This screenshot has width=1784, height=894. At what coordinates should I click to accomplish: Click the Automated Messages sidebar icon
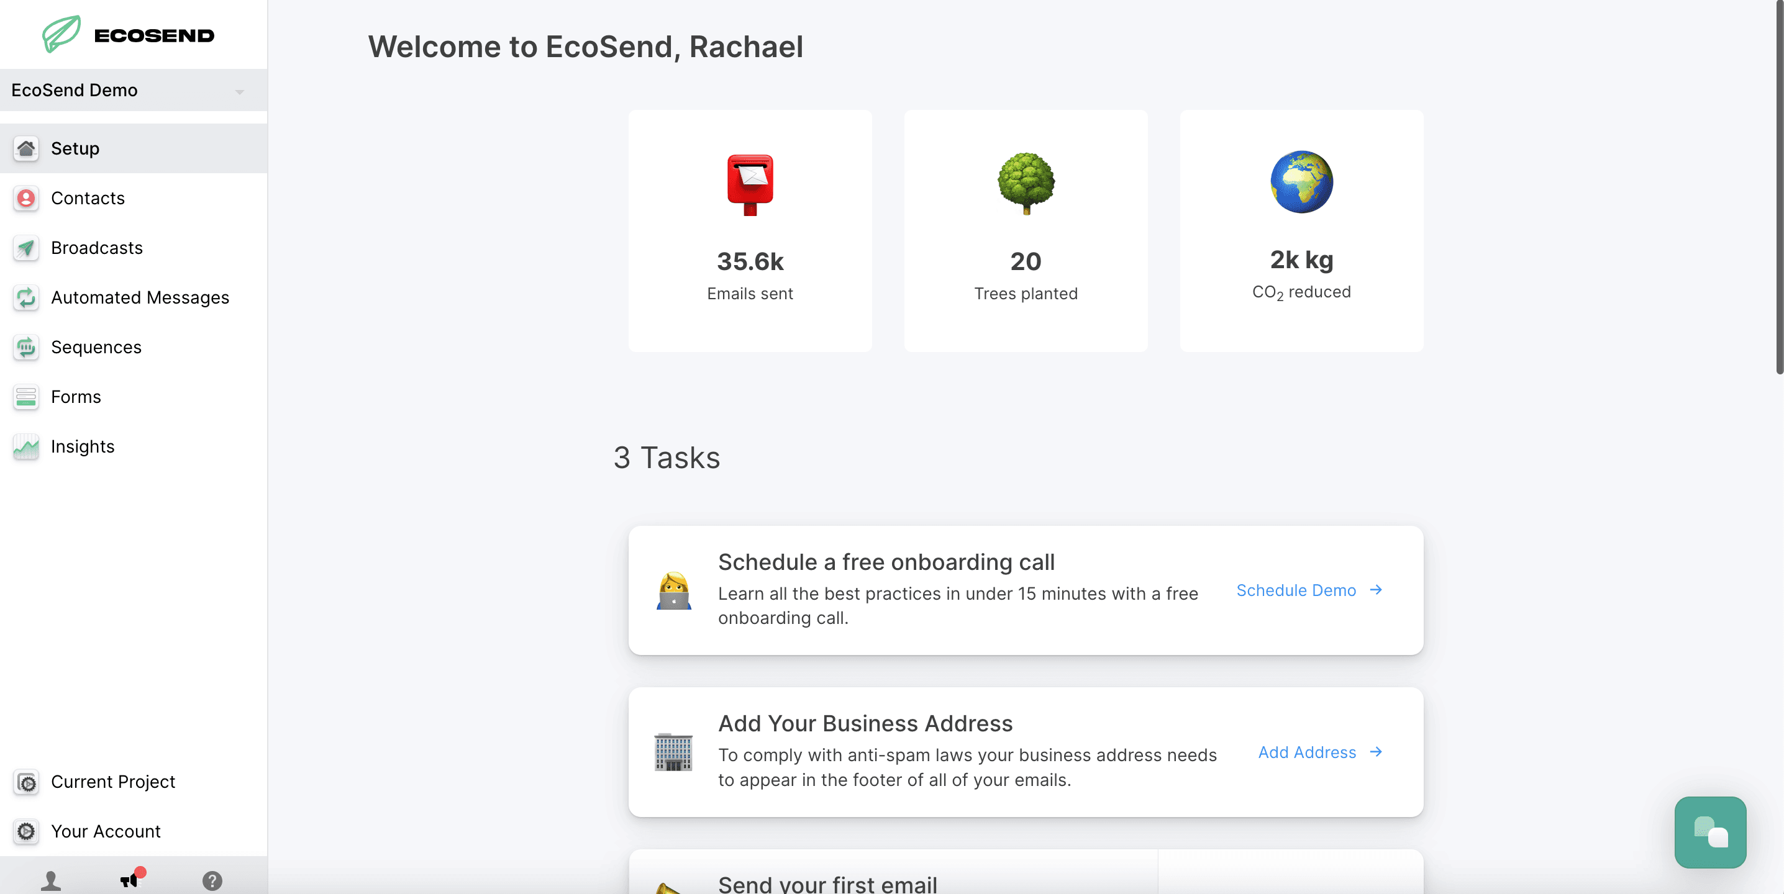(x=25, y=297)
